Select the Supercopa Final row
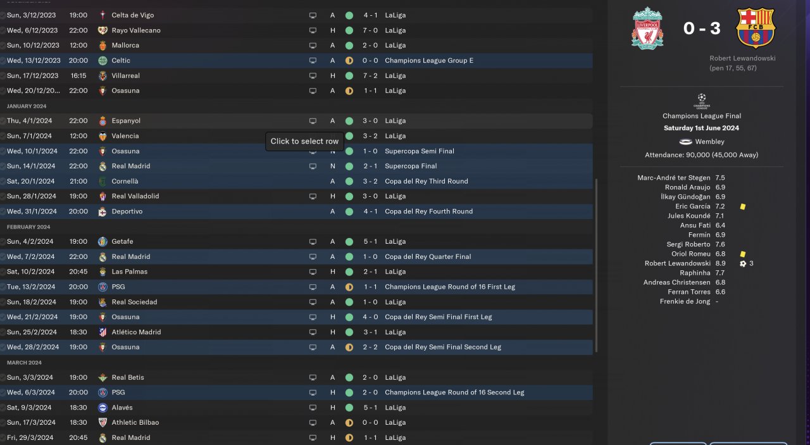The image size is (810, 445). pos(296,166)
